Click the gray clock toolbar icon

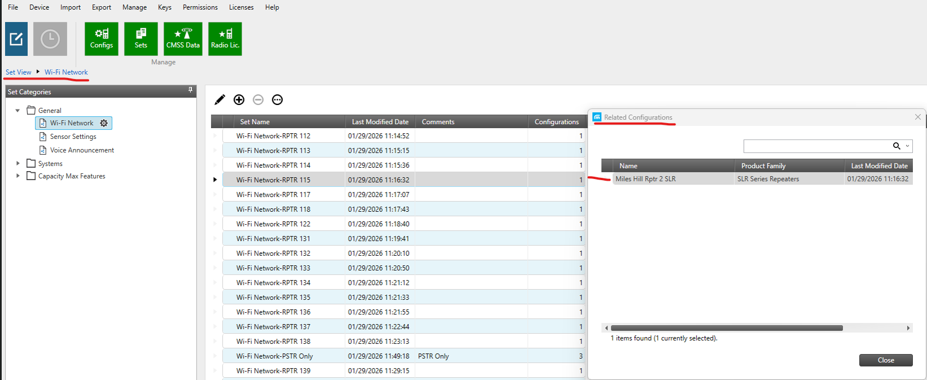pyautogui.click(x=50, y=39)
